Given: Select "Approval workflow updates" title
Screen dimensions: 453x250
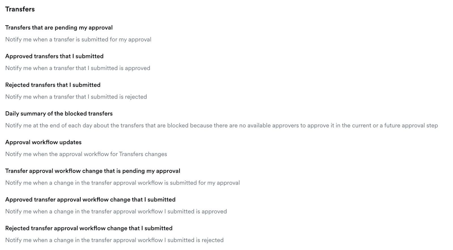Looking at the screenshot, I should [43, 142].
